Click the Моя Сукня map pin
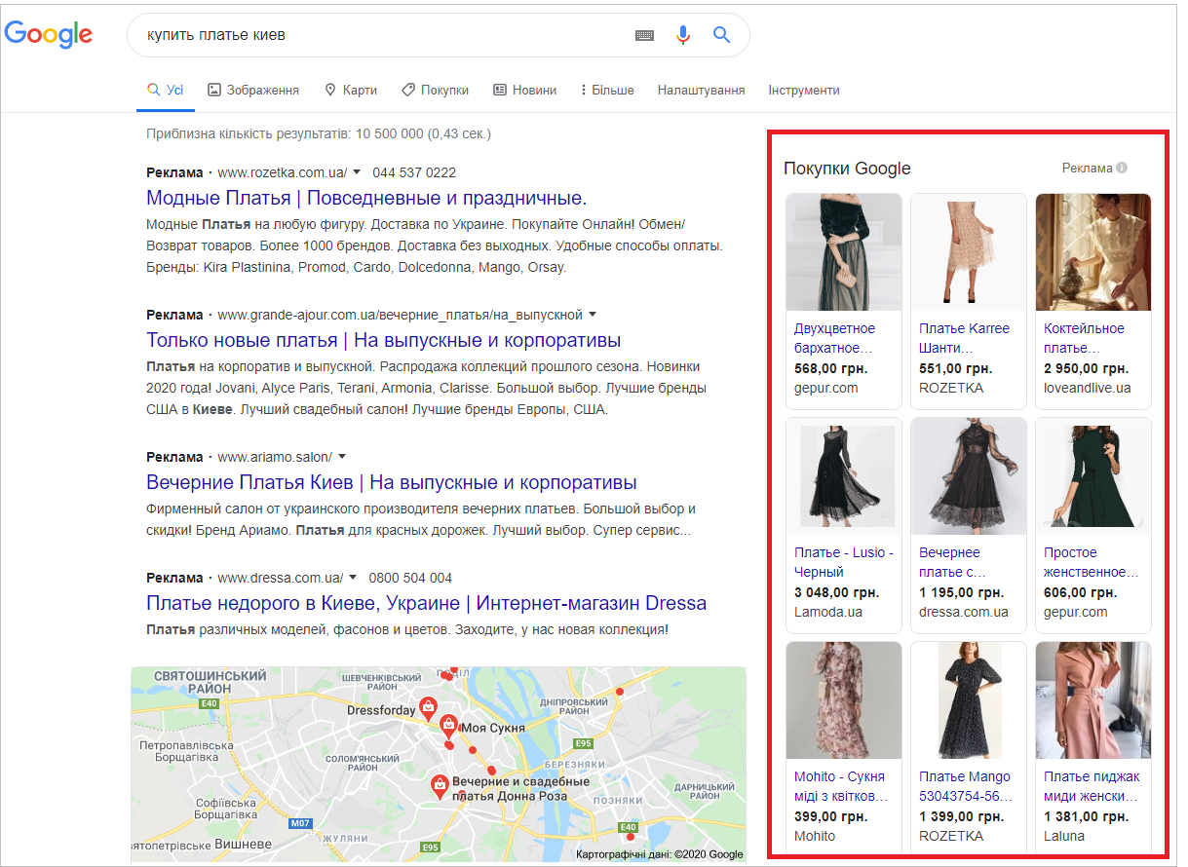The image size is (1188, 867). pos(448,725)
